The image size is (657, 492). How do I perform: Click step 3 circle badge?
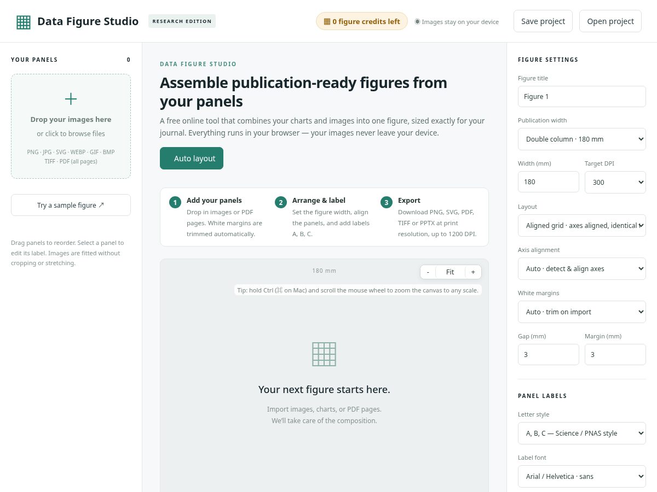tap(387, 202)
